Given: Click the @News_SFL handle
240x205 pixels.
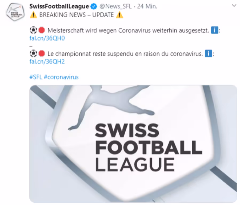Looking at the screenshot, I should (115, 6).
